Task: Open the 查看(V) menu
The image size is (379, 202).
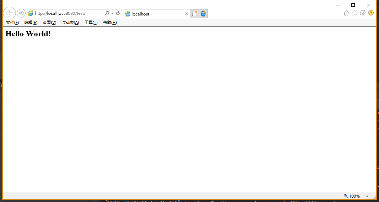Action: tap(49, 23)
